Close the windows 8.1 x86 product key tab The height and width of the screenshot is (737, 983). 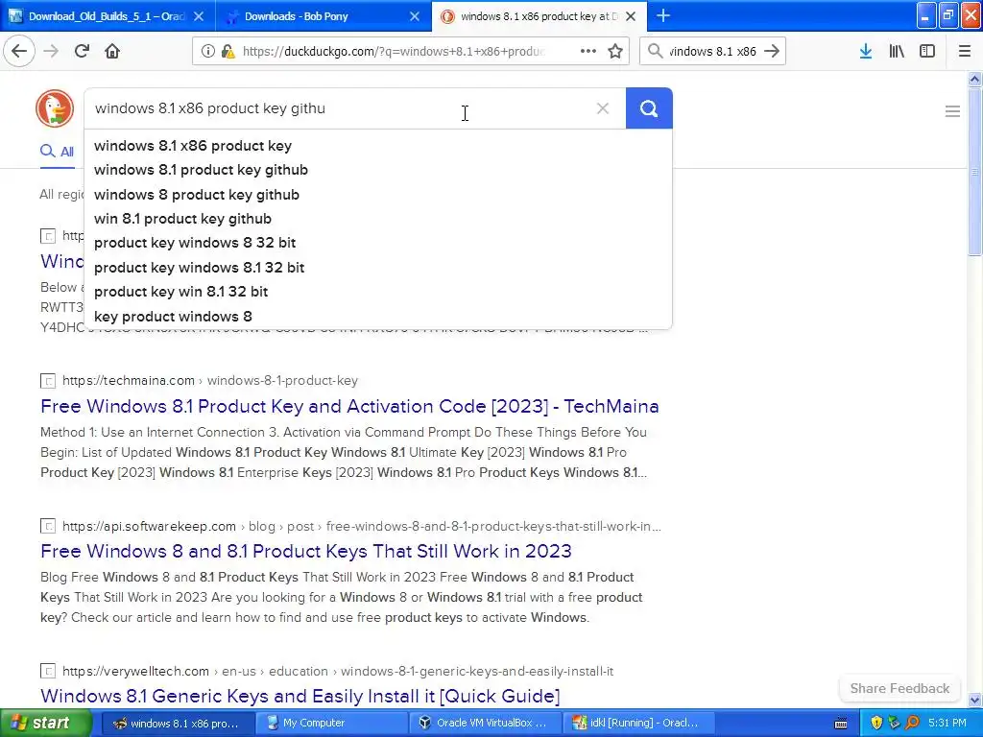point(631,16)
